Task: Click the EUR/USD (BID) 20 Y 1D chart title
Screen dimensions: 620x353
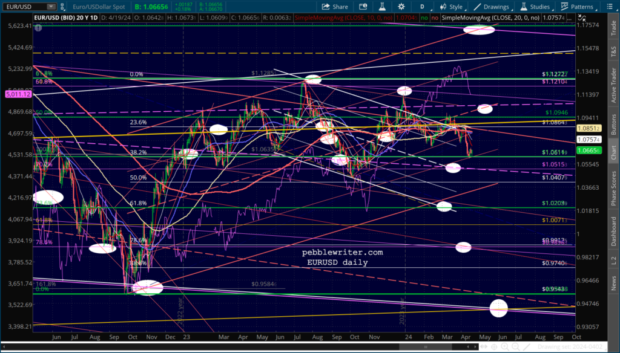Action: (x=65, y=18)
